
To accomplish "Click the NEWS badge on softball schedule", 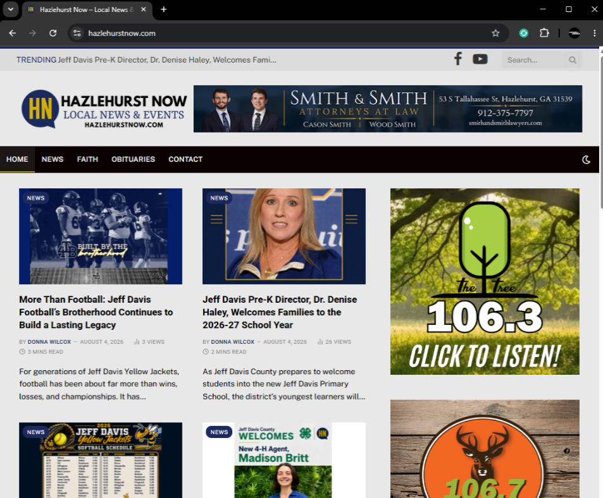I will point(36,432).
